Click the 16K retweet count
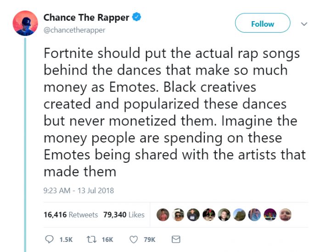 [x=107, y=240]
